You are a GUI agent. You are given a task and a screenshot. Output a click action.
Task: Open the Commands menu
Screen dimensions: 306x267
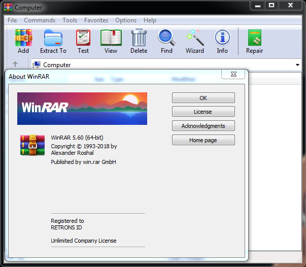40,20
